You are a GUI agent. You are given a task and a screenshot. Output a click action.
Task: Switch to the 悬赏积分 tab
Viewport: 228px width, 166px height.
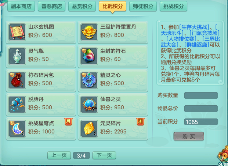[x=82, y=6]
